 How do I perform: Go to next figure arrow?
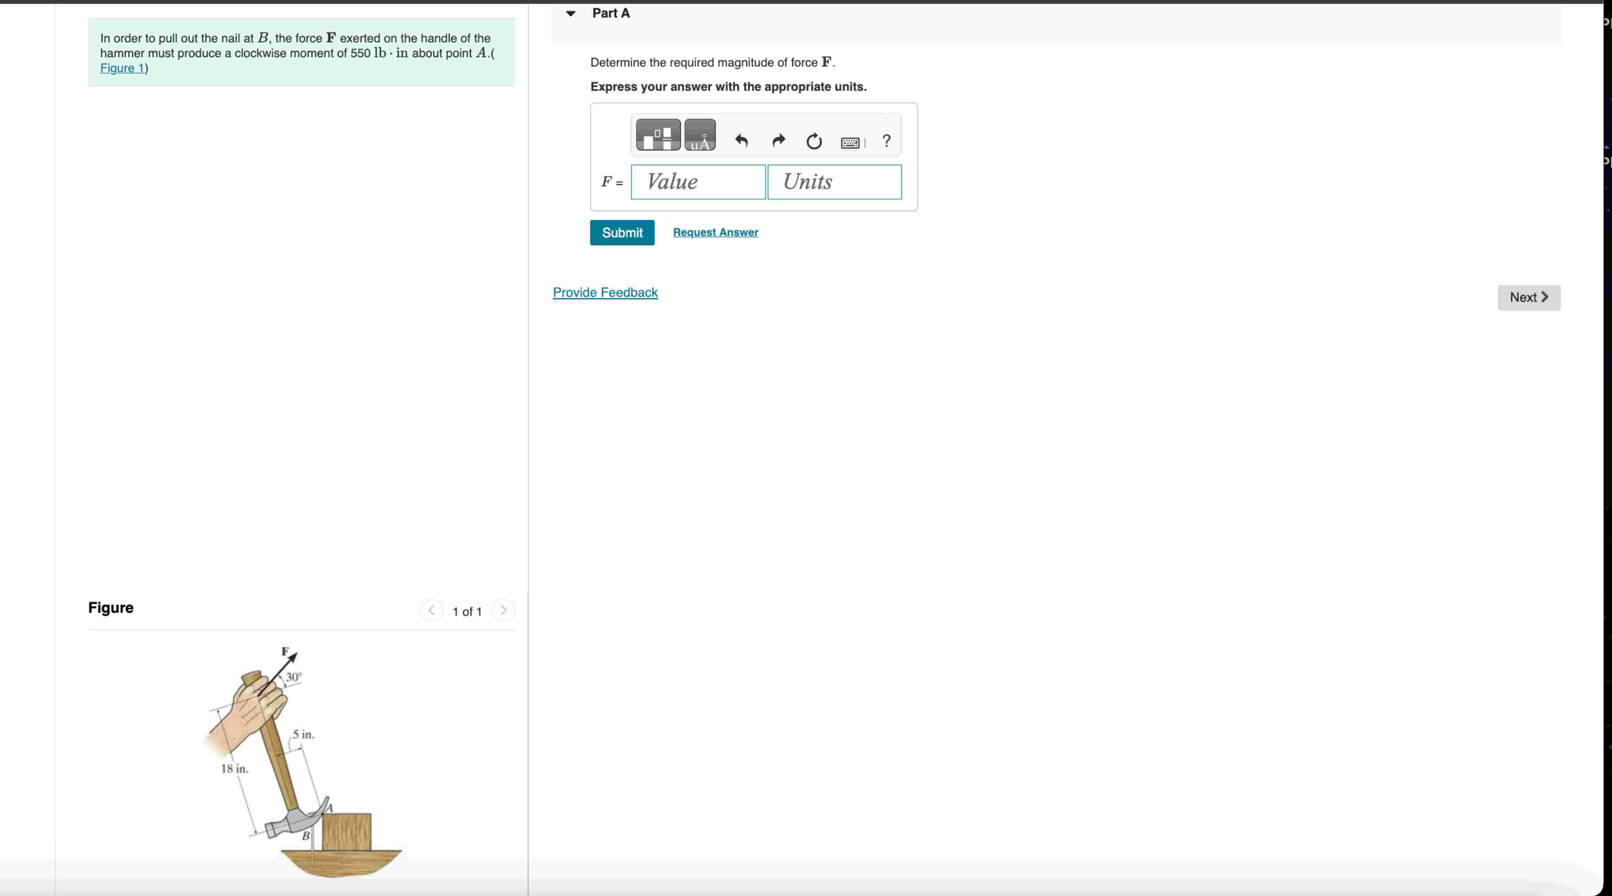point(504,610)
